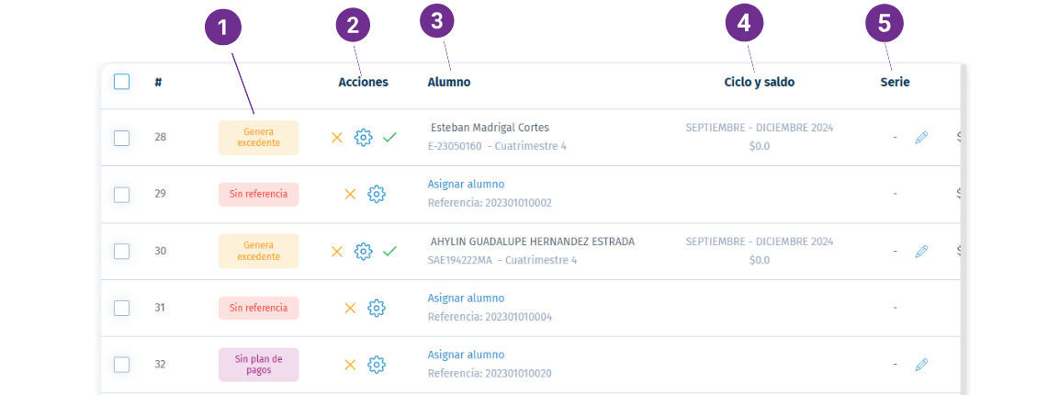This screenshot has height=395, width=1037.
Task: Click the Ciclo y saldo column header
Action: coord(760,82)
